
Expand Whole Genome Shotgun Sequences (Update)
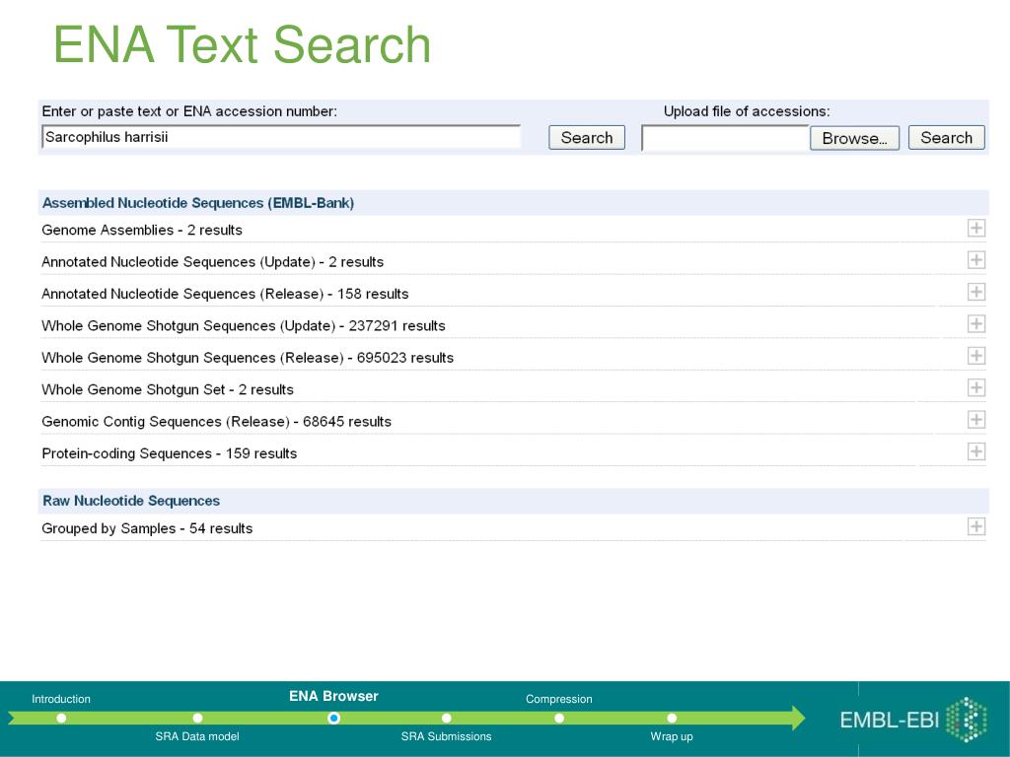click(x=975, y=323)
